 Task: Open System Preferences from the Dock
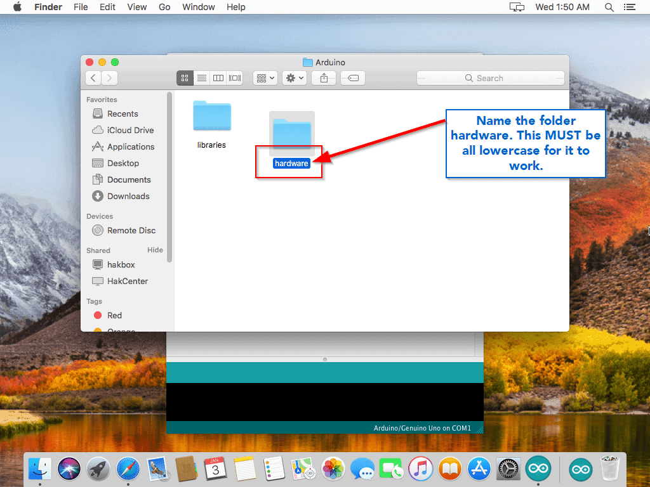click(508, 469)
